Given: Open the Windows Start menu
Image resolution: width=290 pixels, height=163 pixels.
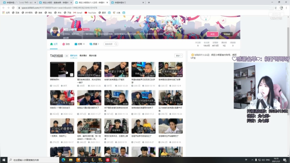Looking at the screenshot, I should [4, 160].
